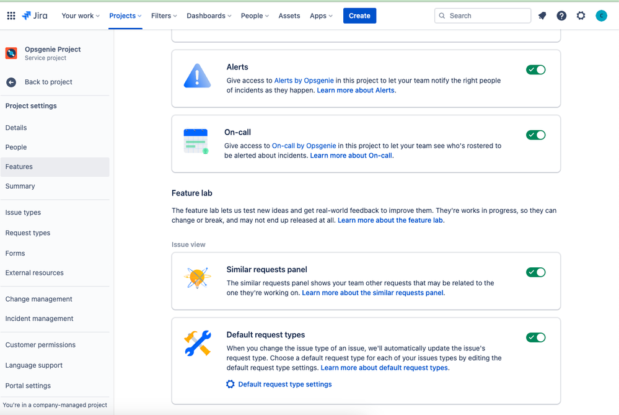Open External resources settings
The image size is (619, 415).
(55, 273)
